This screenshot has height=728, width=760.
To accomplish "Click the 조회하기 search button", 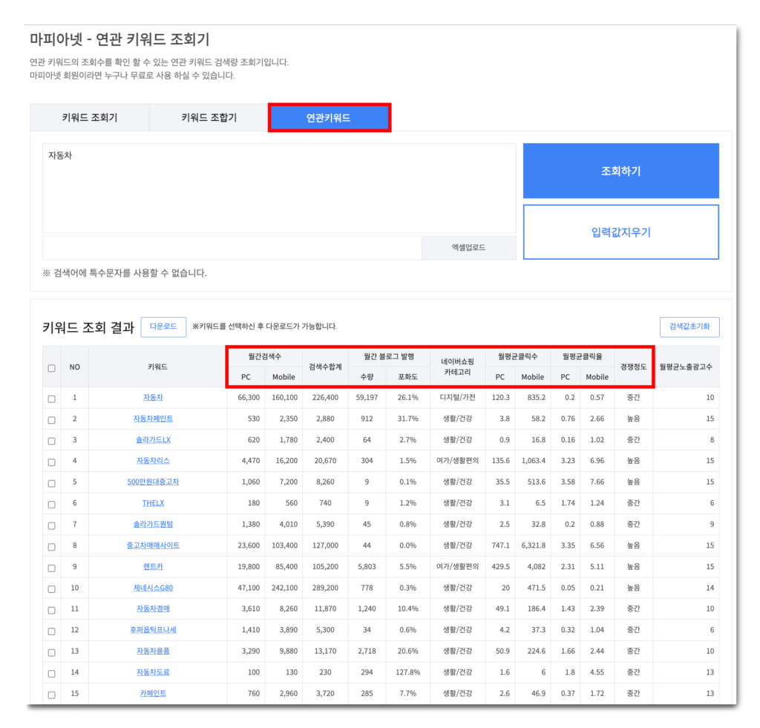I will 620,171.
